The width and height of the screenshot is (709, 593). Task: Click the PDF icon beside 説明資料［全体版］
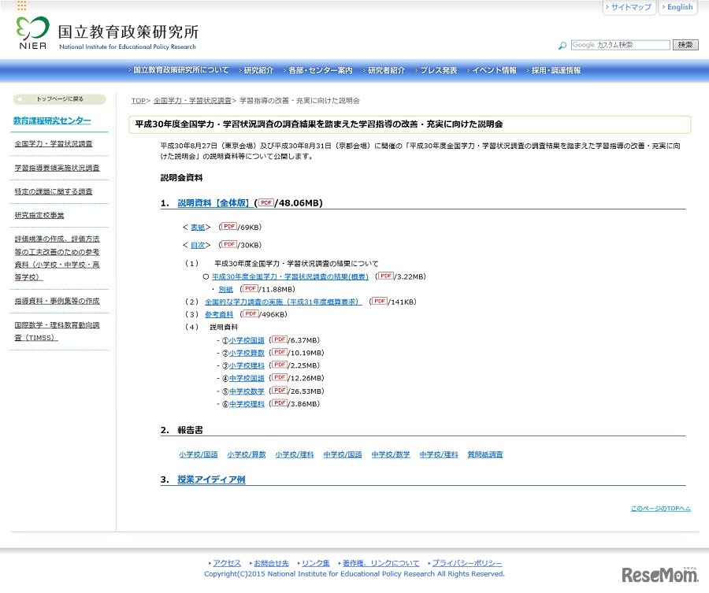(x=265, y=202)
